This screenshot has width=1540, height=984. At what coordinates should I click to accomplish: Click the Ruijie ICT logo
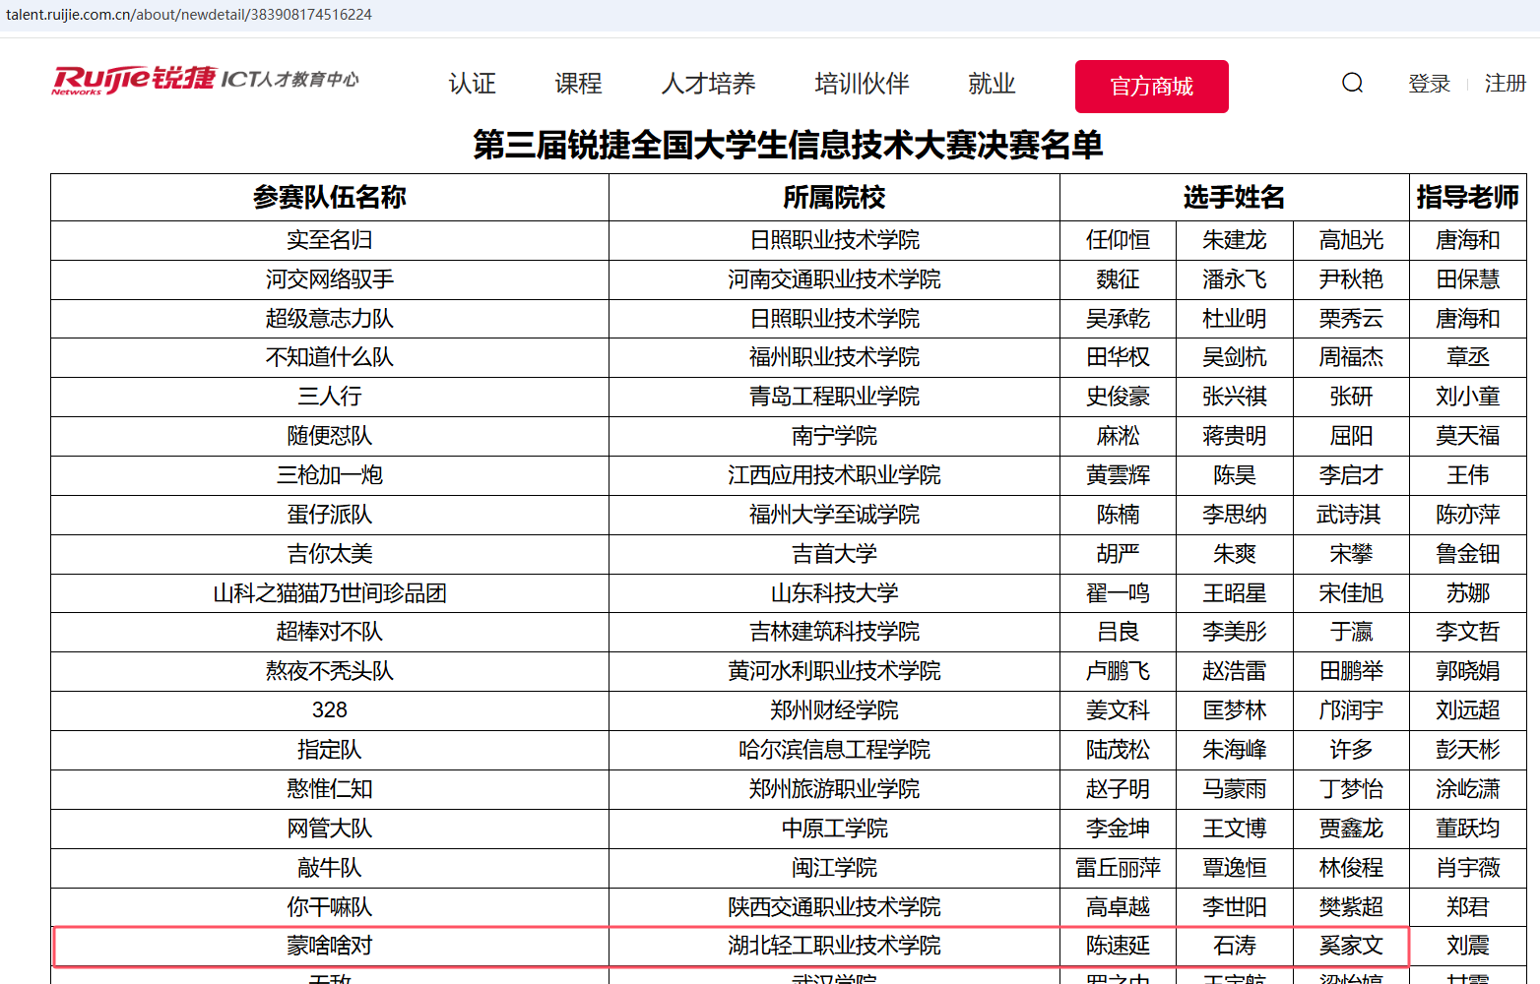(206, 80)
